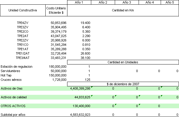Select the Año 5 column header

[x=170, y=2]
